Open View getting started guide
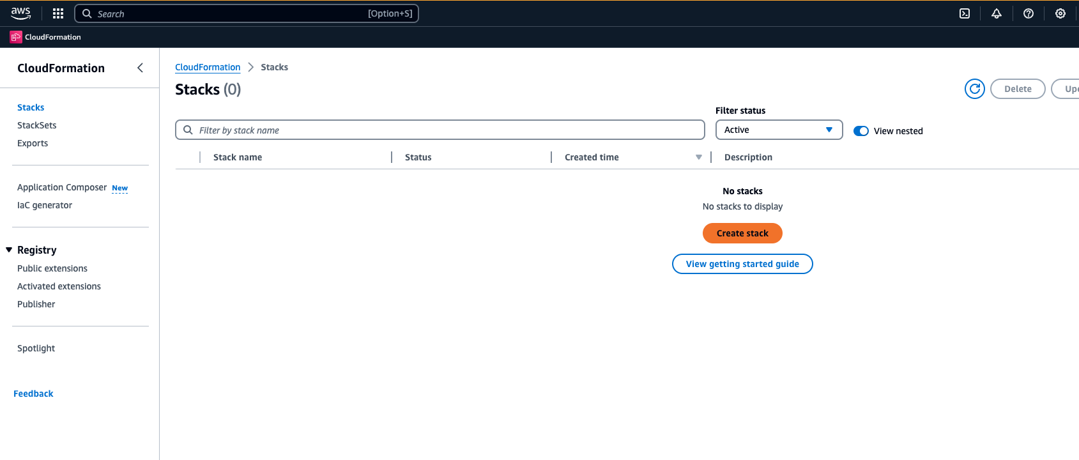Image resolution: width=1079 pixels, height=460 pixels. click(x=742, y=264)
